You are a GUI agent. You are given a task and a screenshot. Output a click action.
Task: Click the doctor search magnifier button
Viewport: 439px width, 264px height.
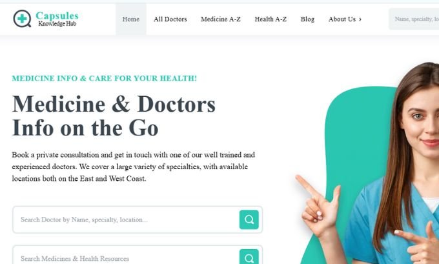click(249, 219)
